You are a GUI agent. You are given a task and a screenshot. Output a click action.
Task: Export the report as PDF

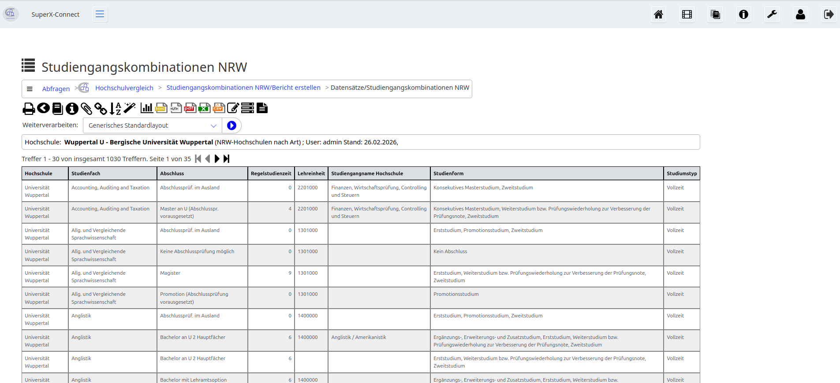tap(190, 108)
